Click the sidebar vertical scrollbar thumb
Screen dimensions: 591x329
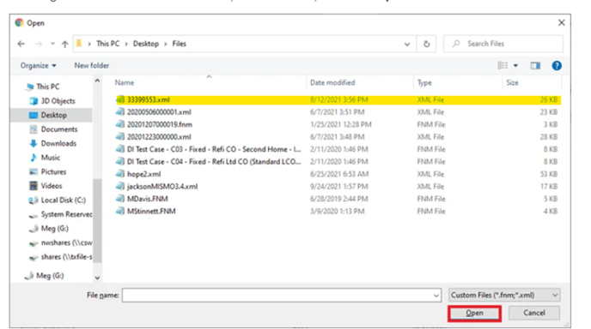(x=97, y=220)
